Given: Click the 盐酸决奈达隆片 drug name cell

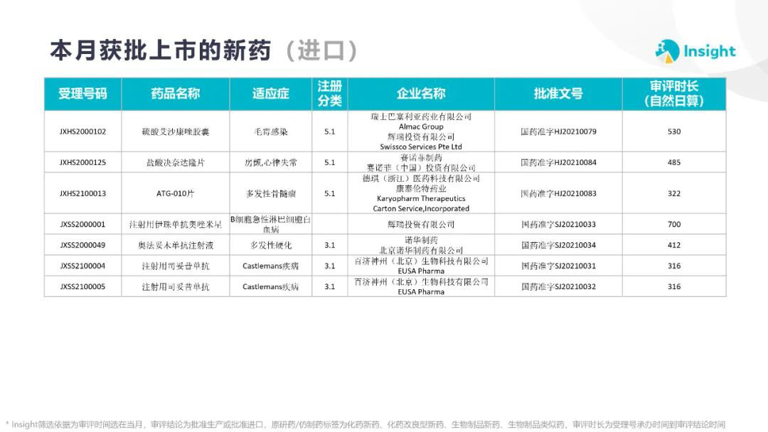Looking at the screenshot, I should 175,163.
